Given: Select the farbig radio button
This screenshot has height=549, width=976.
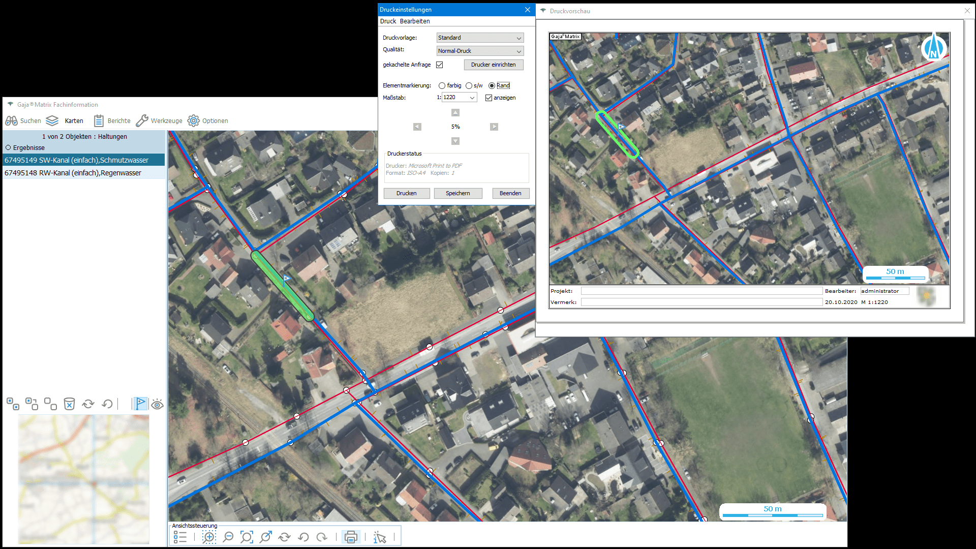Looking at the screenshot, I should [442, 86].
